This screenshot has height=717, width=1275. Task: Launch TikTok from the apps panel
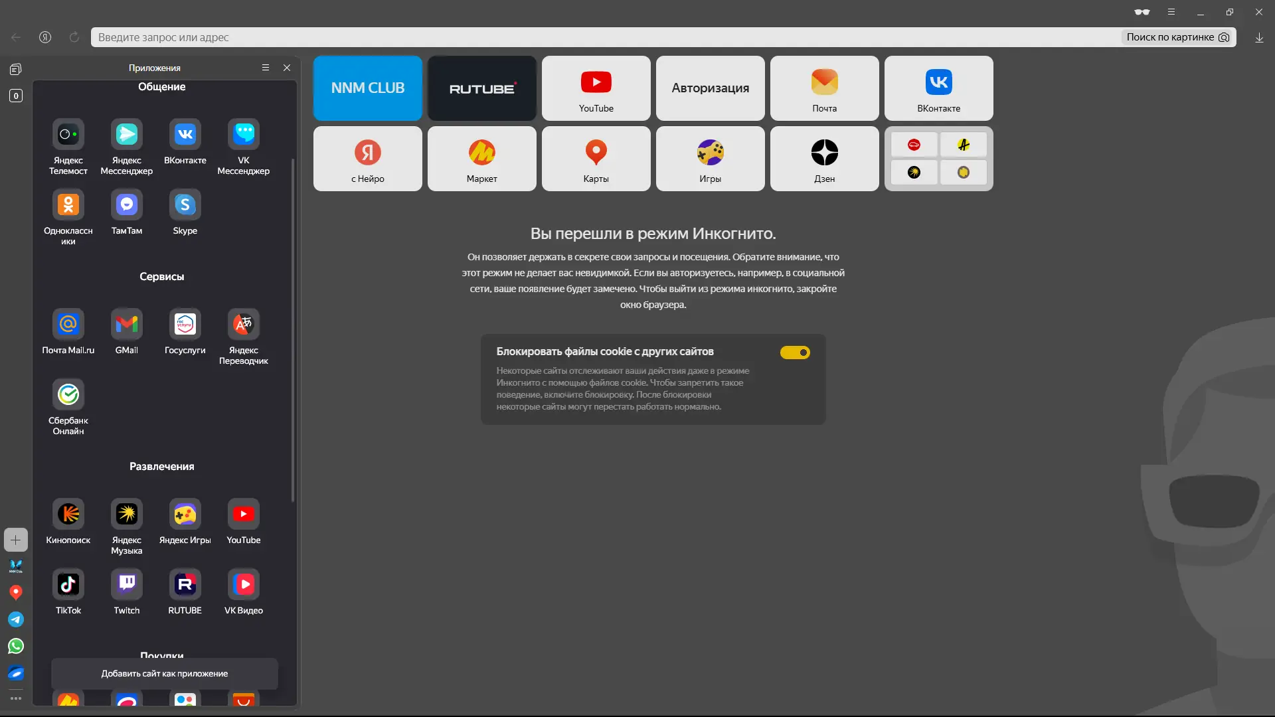[x=68, y=585]
